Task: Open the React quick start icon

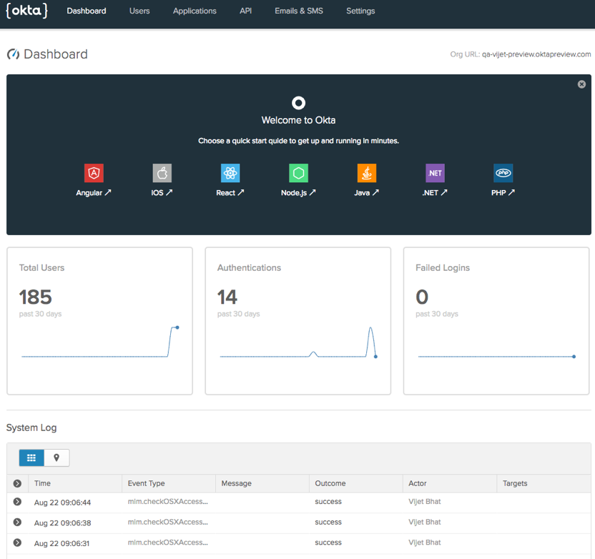Action: tap(230, 173)
